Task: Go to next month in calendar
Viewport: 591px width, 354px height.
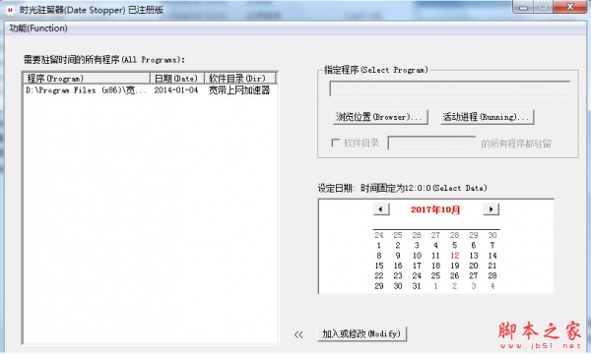Action: click(492, 209)
